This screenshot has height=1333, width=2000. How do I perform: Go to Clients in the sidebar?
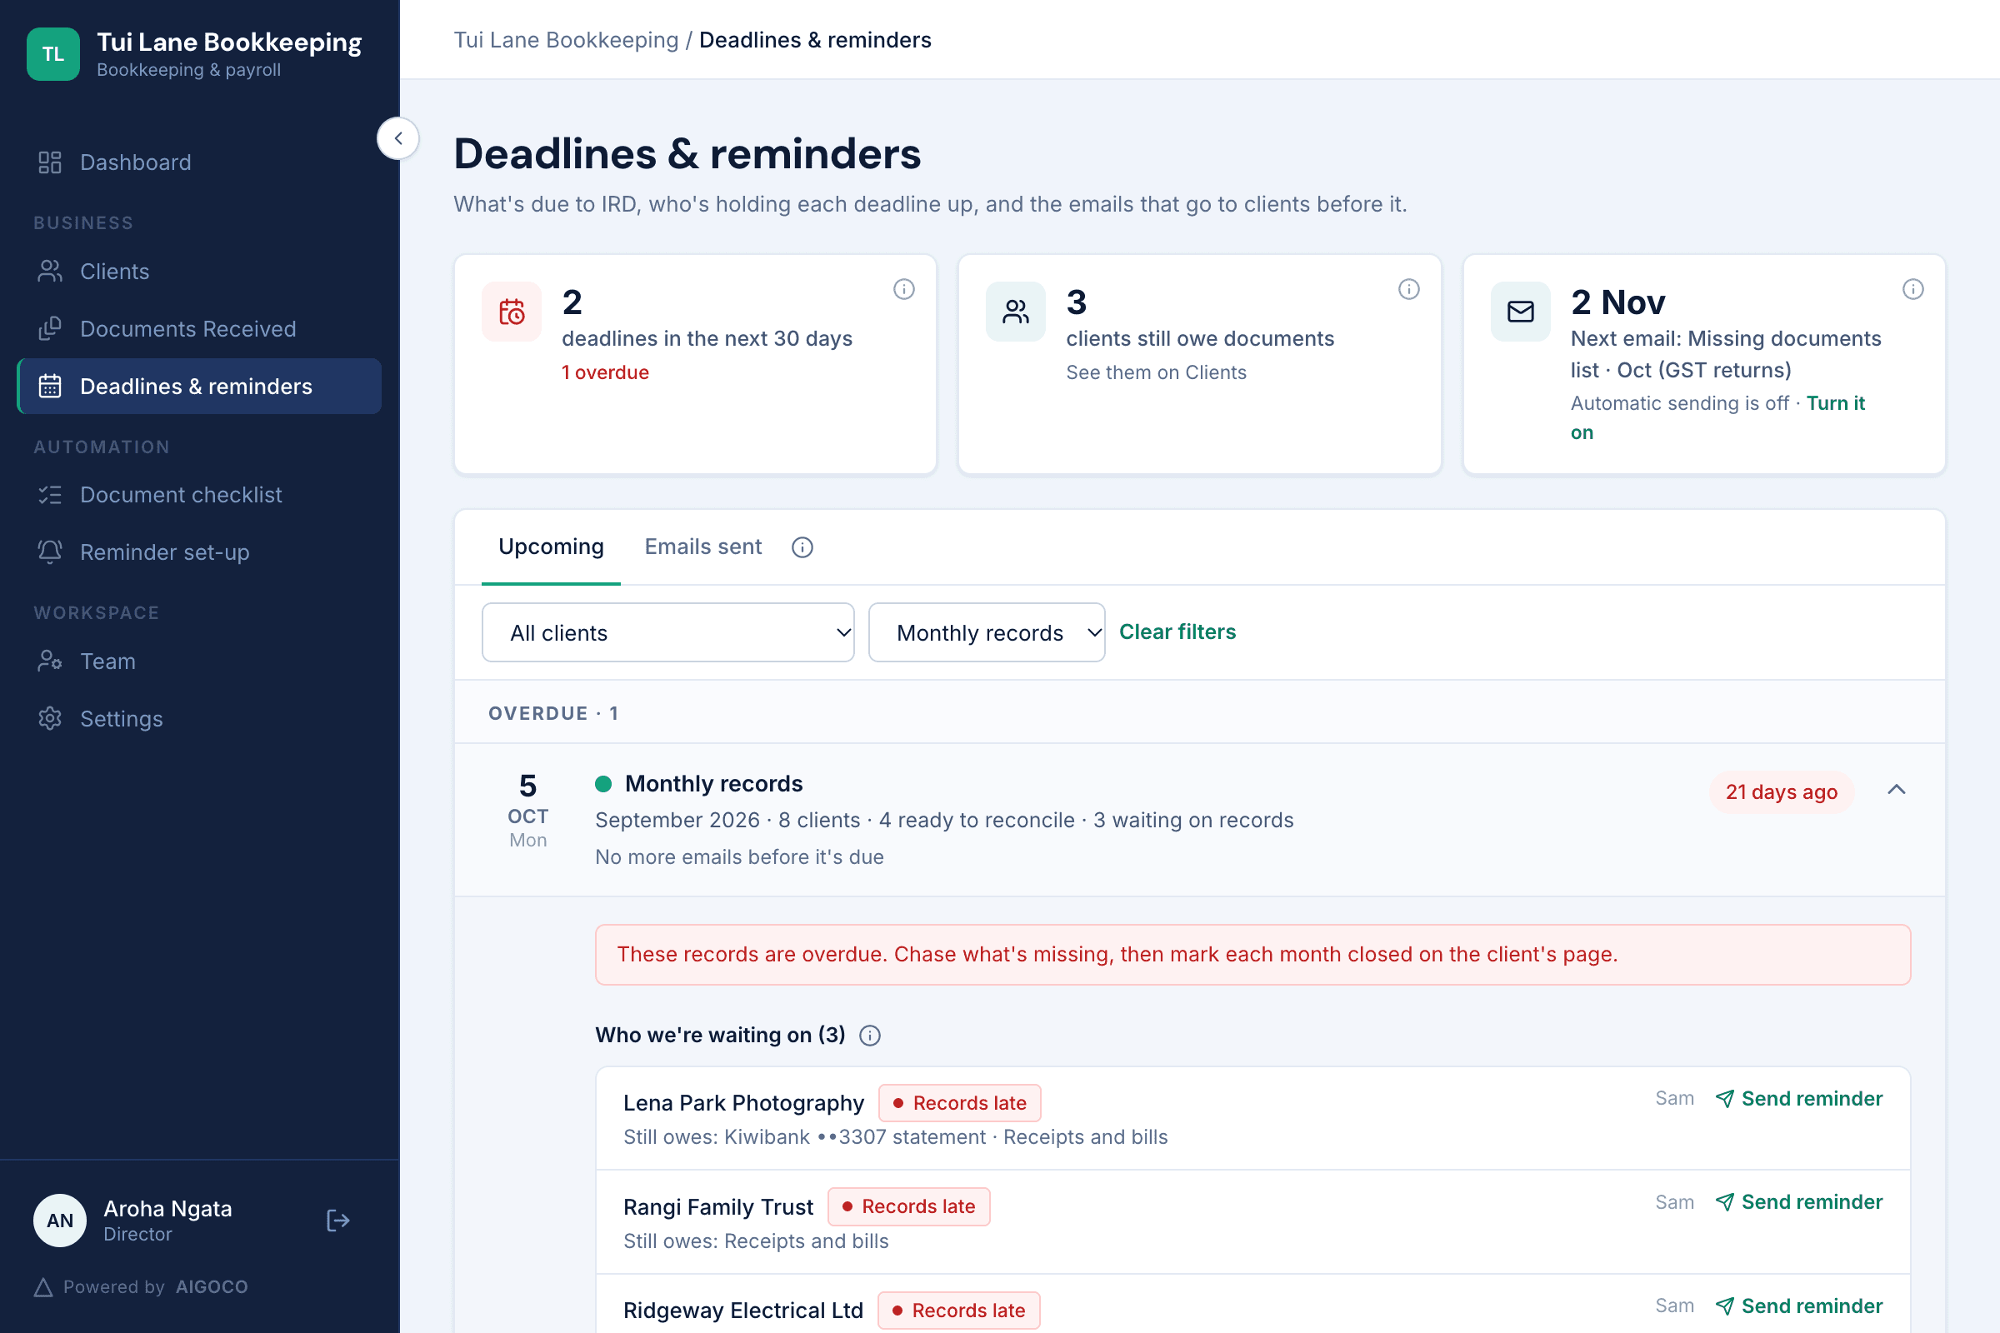(x=199, y=272)
